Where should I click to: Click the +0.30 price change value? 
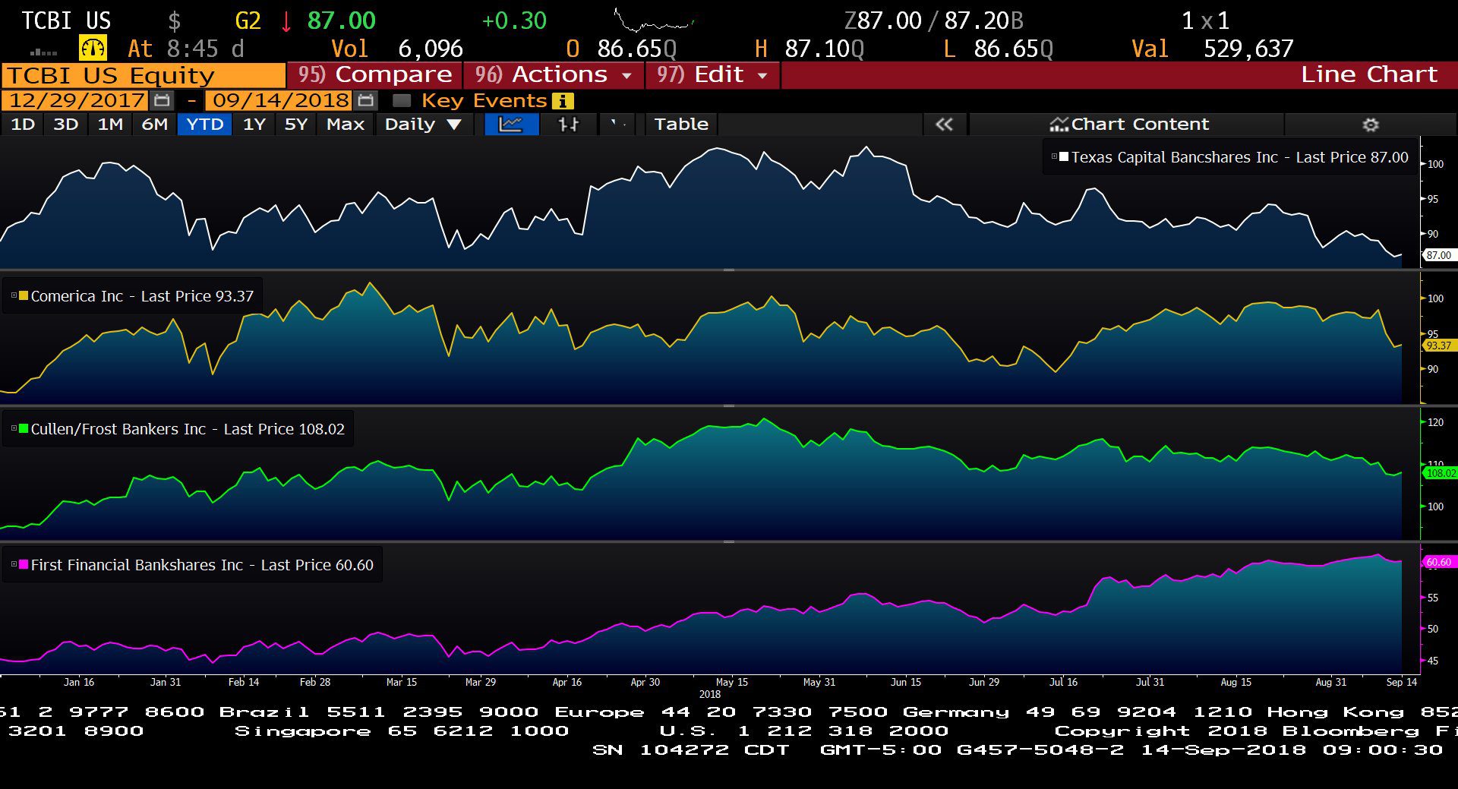point(514,21)
